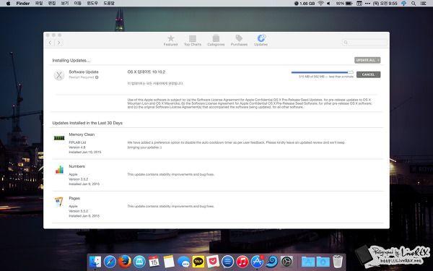Open the Applications folder in the Dock
Screen dimensions: 433x271
307,262
